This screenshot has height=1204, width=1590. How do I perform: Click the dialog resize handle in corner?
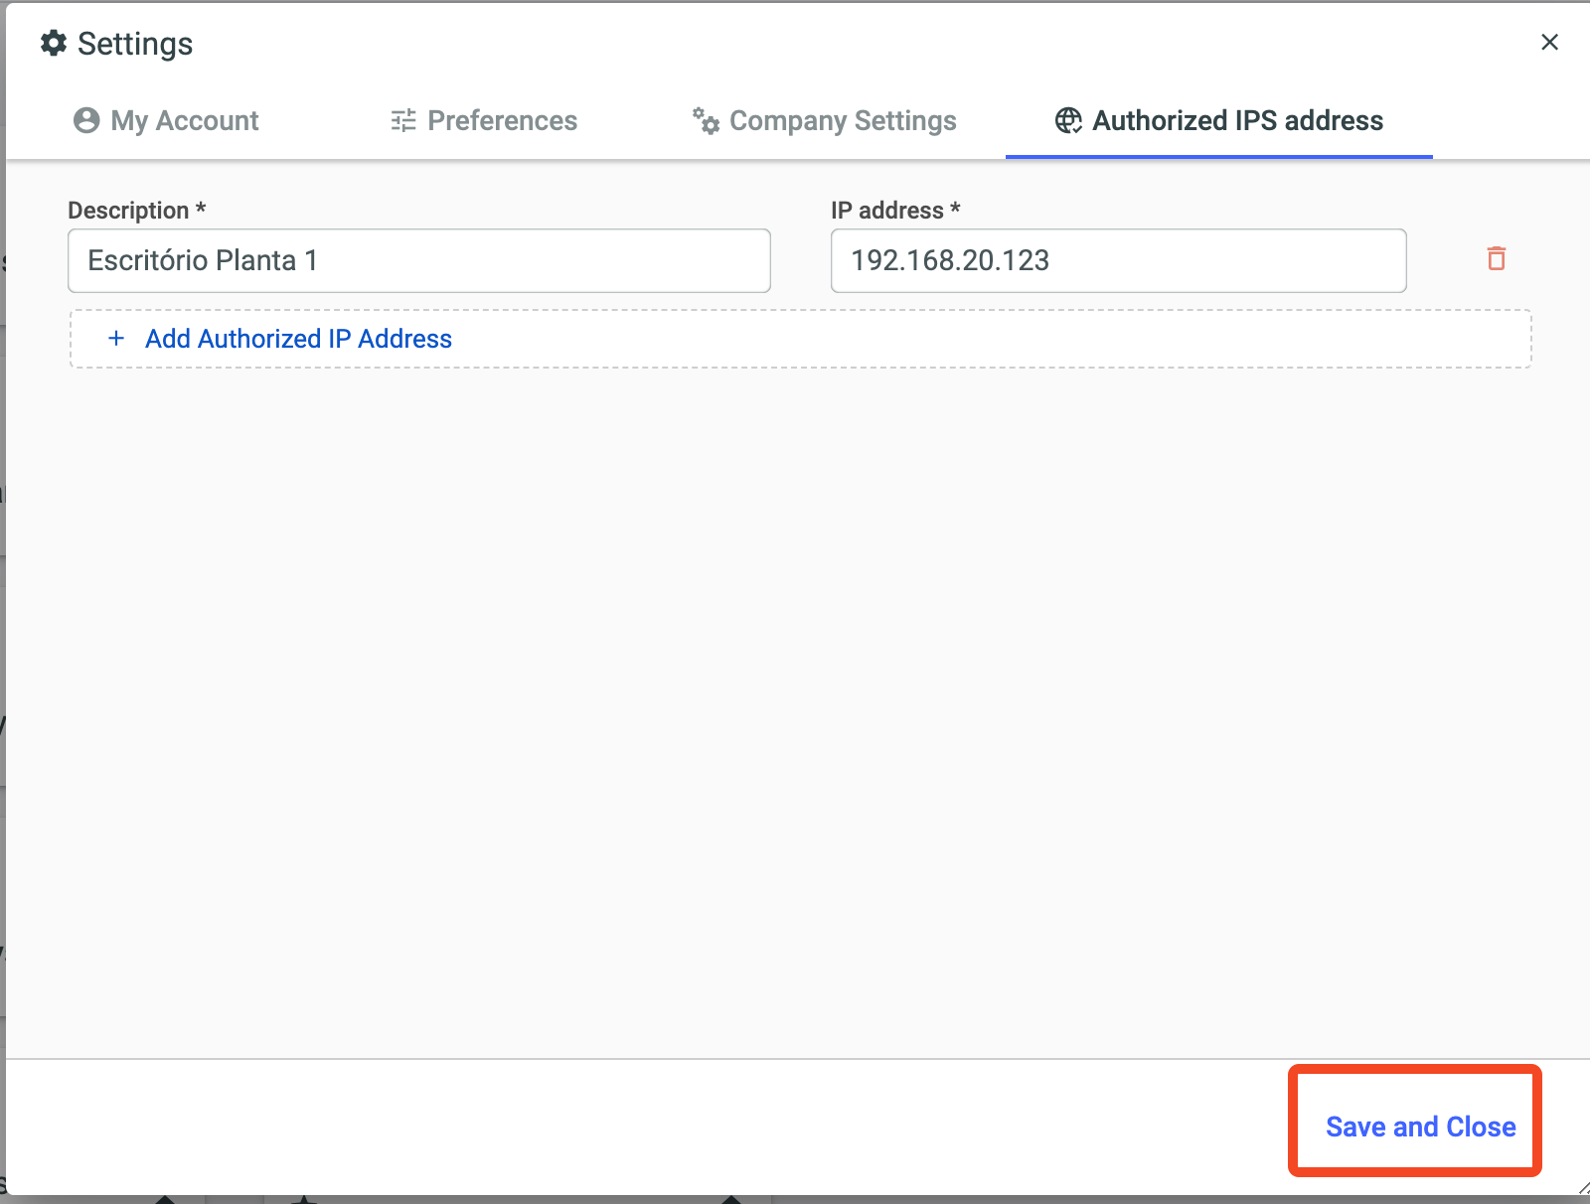tap(1582, 1188)
